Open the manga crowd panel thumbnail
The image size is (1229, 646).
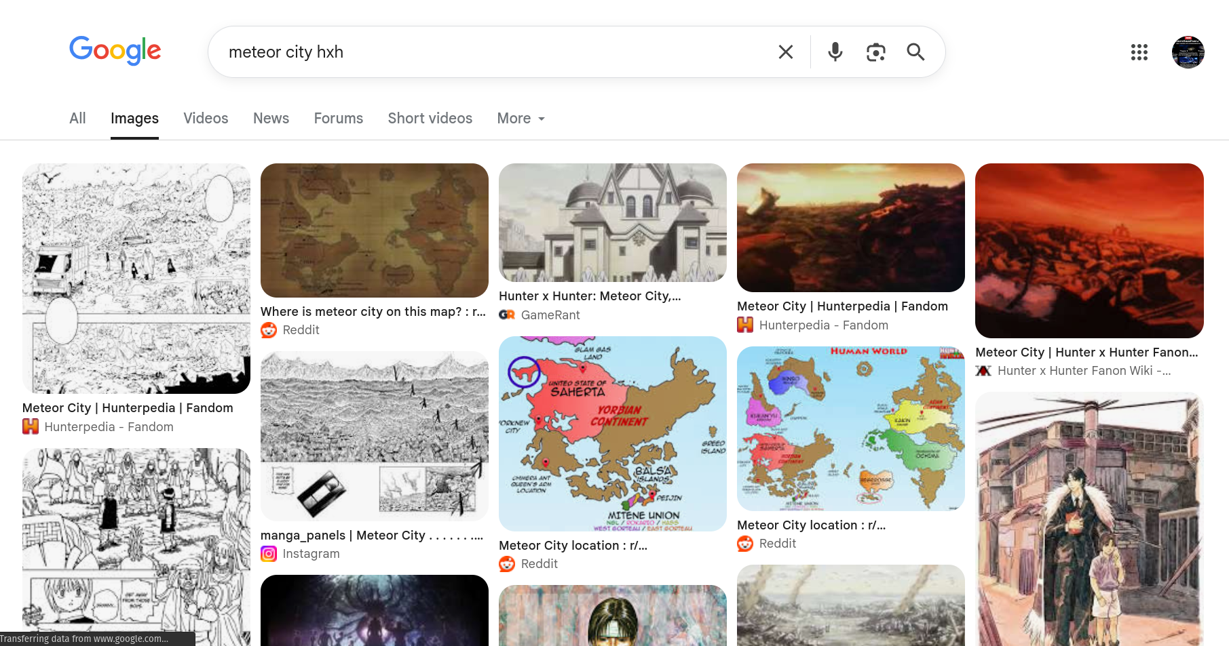(136, 547)
